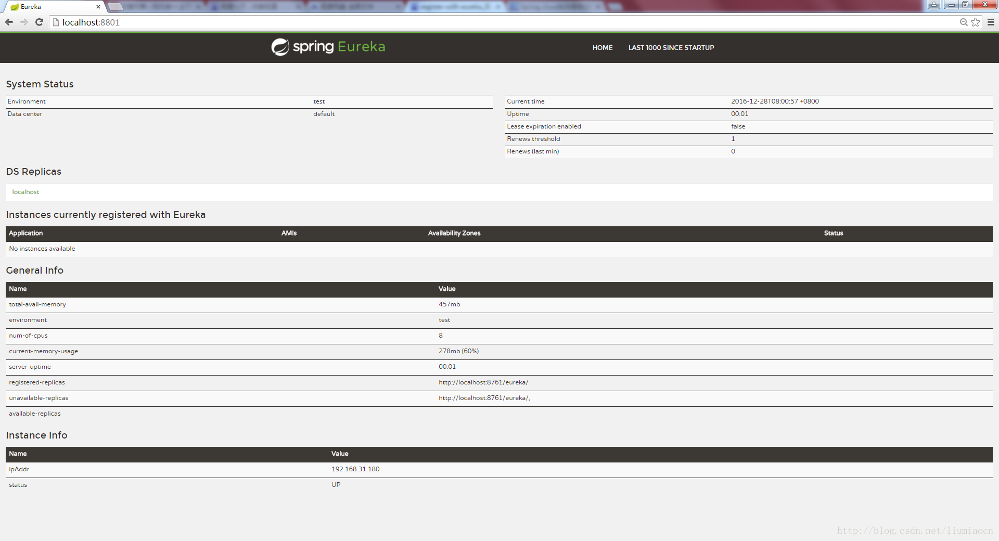This screenshot has width=999, height=541.
Task: Open the Chrome hamburger menu
Action: pos(991,22)
